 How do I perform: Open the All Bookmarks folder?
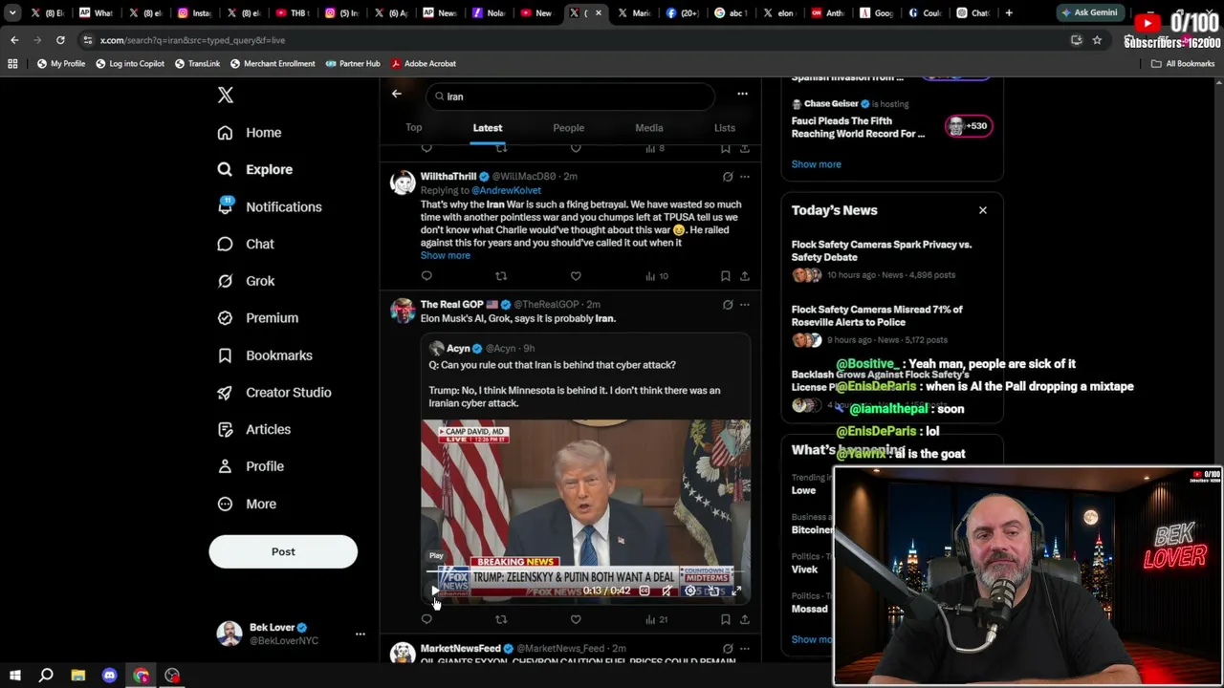(1183, 63)
